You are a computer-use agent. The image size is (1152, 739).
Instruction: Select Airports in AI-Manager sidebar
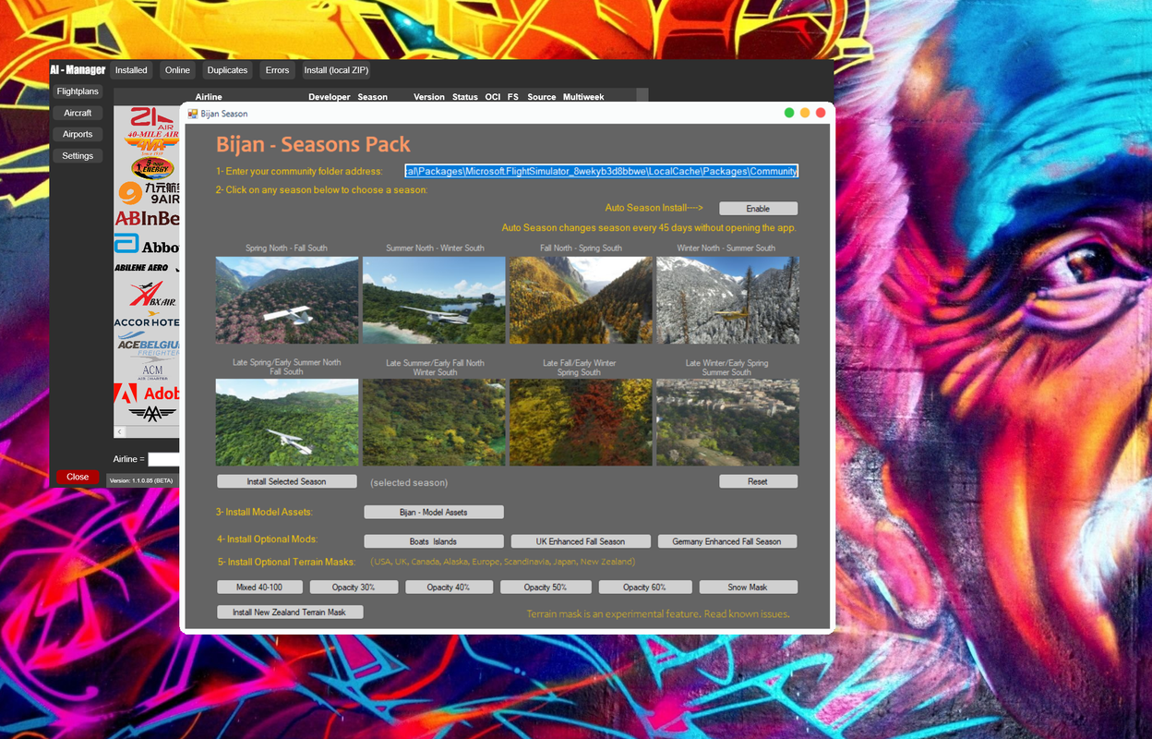(x=78, y=134)
